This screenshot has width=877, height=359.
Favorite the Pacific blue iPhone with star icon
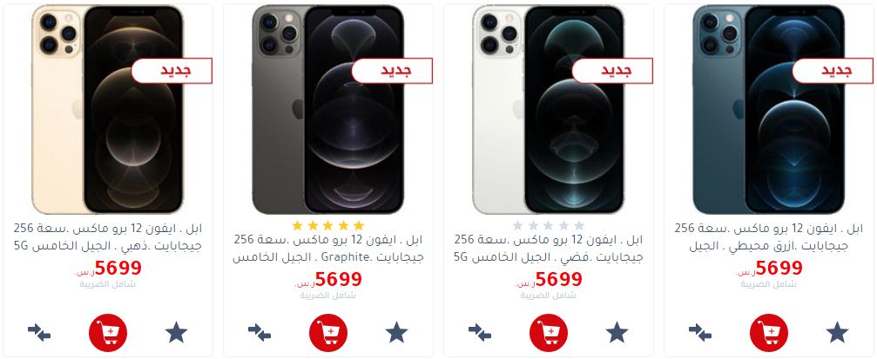point(837,332)
